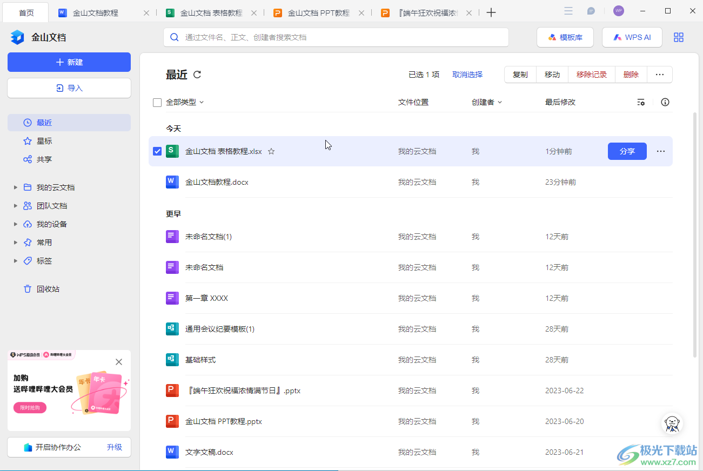The image size is (703, 471).
Task: Uncheck the 金山文档 表格教程.xlsx checkbox
Action: pos(157,151)
